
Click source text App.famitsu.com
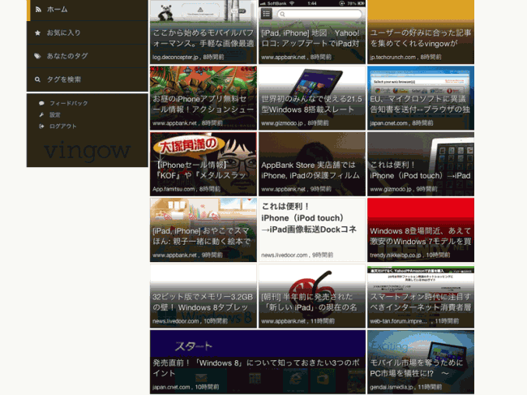[x=173, y=189]
